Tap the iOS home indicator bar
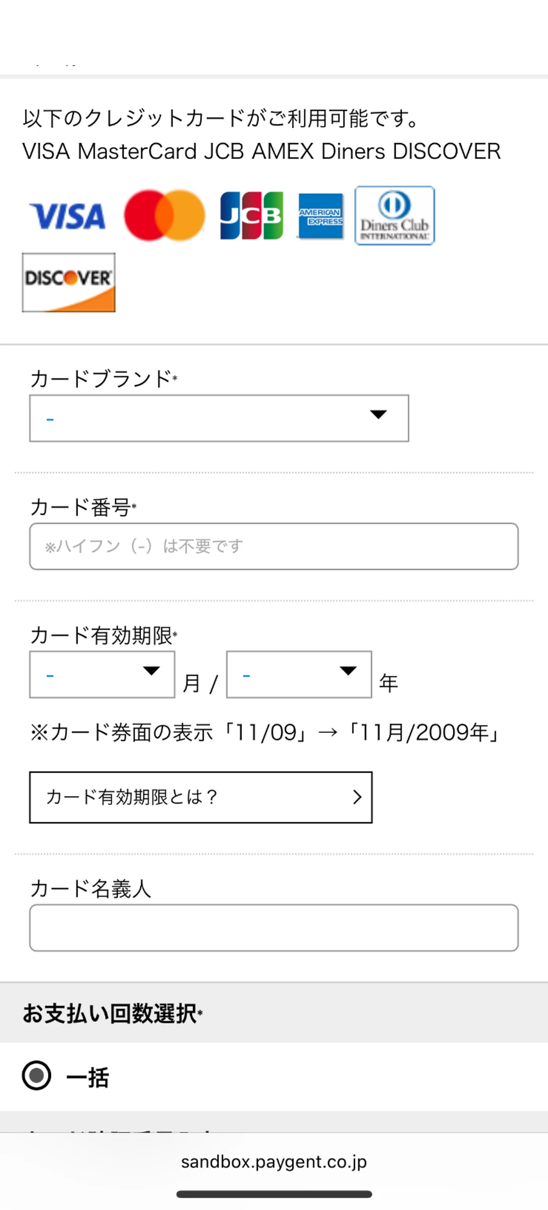This screenshot has width=548, height=1210. click(274, 1194)
